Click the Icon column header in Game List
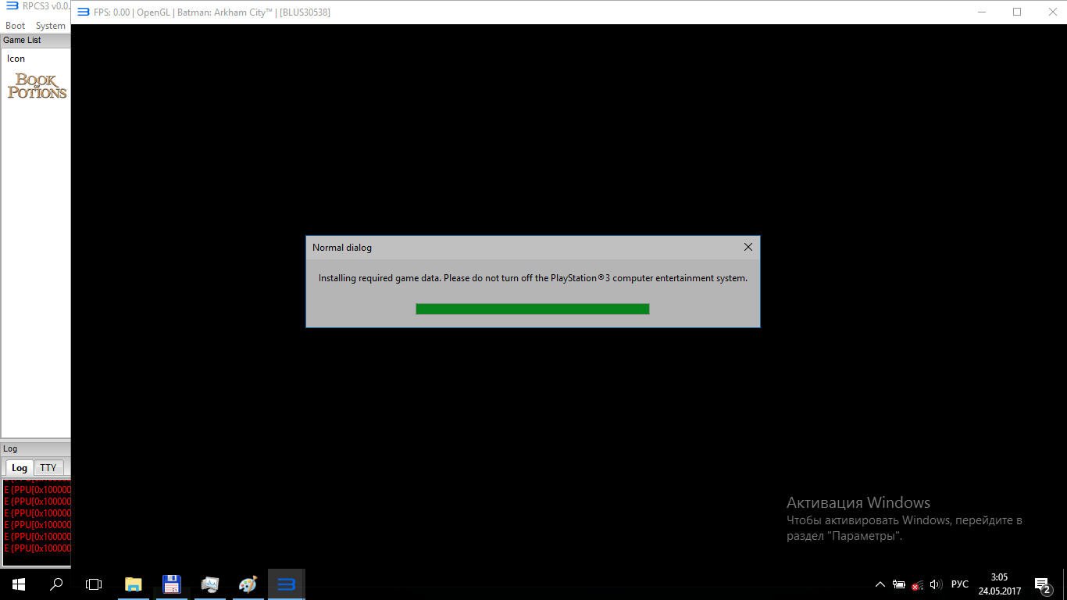 click(x=16, y=59)
